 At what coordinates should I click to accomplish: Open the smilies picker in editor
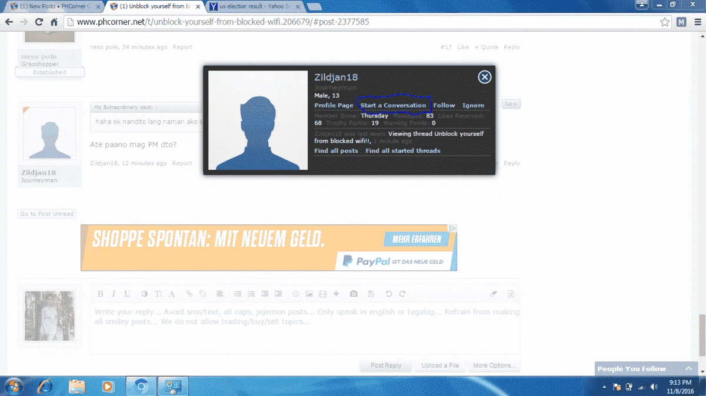coord(296,294)
